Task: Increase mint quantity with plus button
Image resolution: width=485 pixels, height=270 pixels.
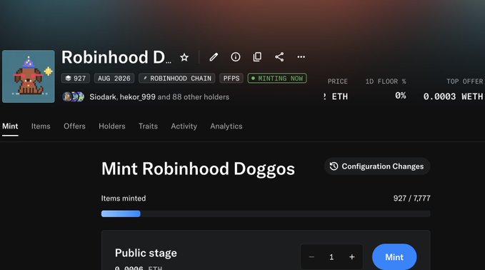Action: pyautogui.click(x=351, y=257)
